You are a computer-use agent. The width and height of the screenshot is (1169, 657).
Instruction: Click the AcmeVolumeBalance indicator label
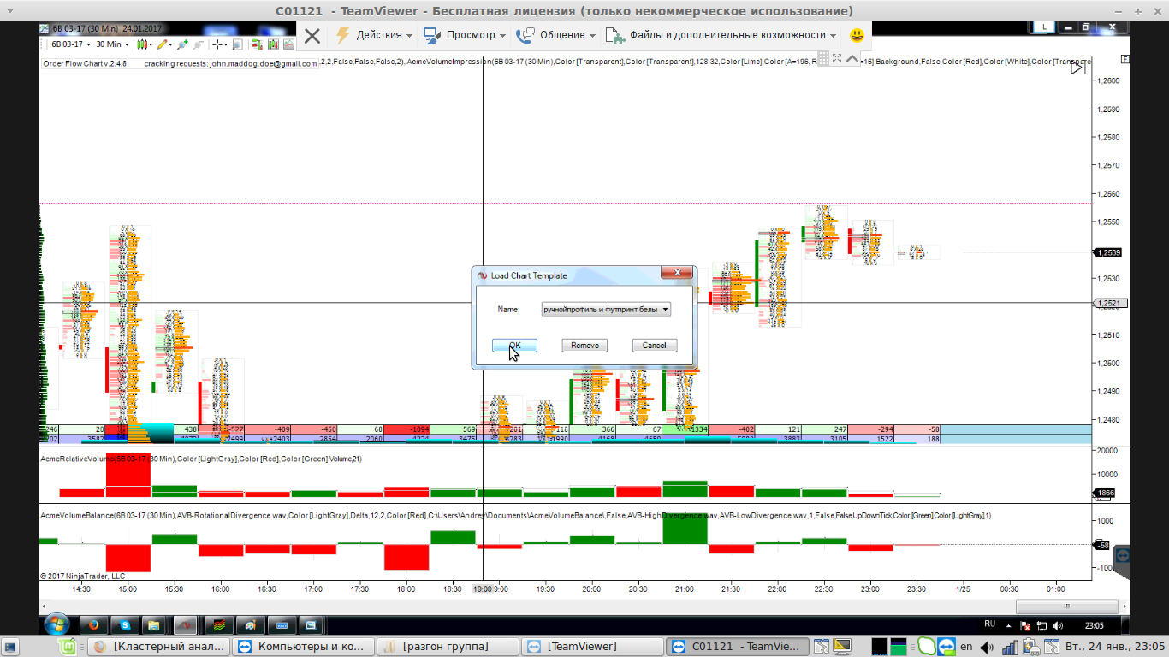[x=515, y=516]
